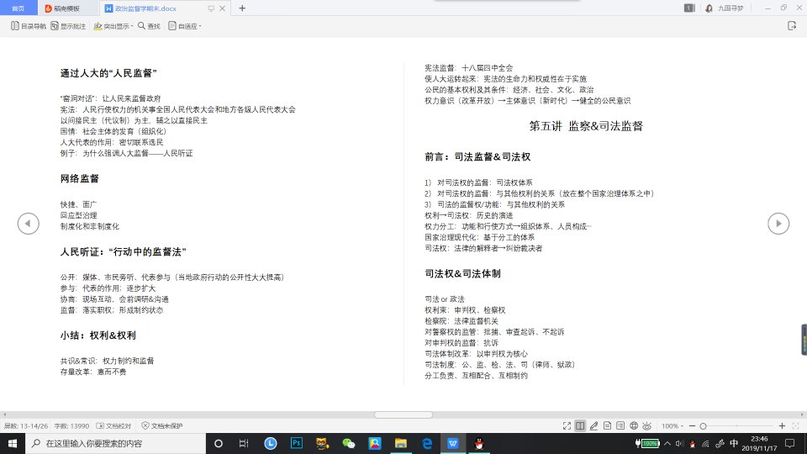807x454 pixels.
Task: Click the zoom in plus button
Action: point(783,425)
